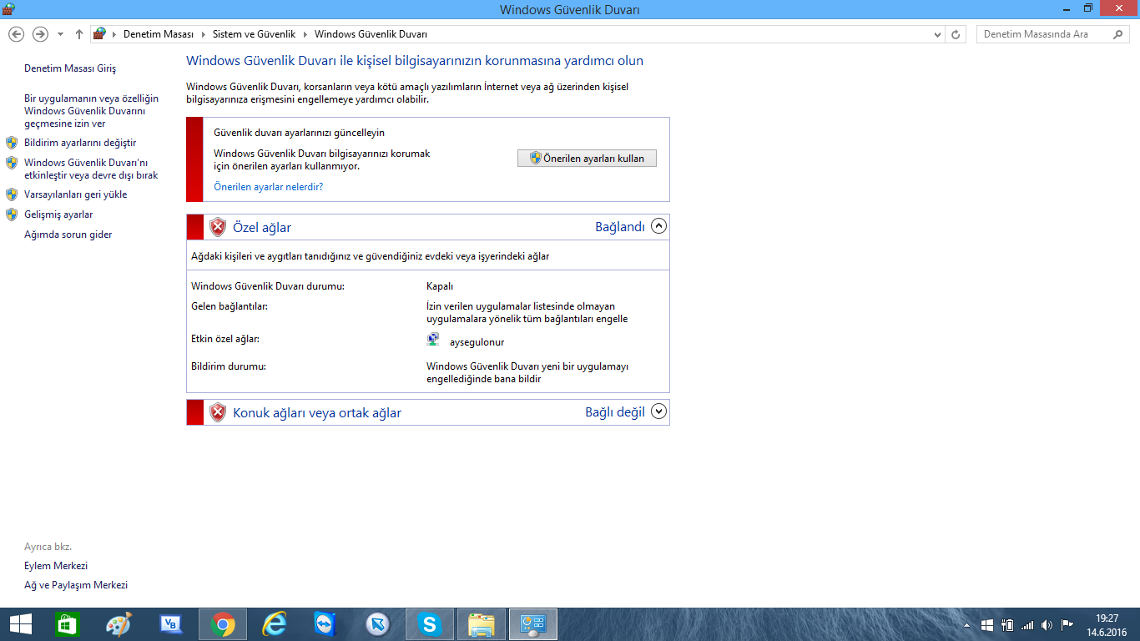
Task: Open Bir uygulamanın veya özelliğin geçmesine izin ver
Action: (91, 111)
